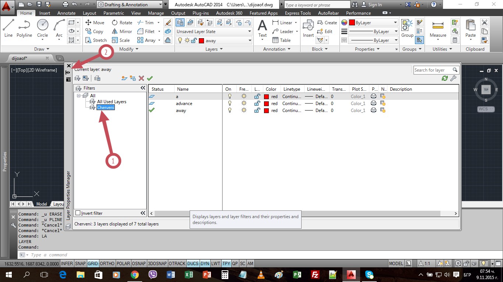
Task: Switch to the Model layout tab
Action: pos(42,204)
